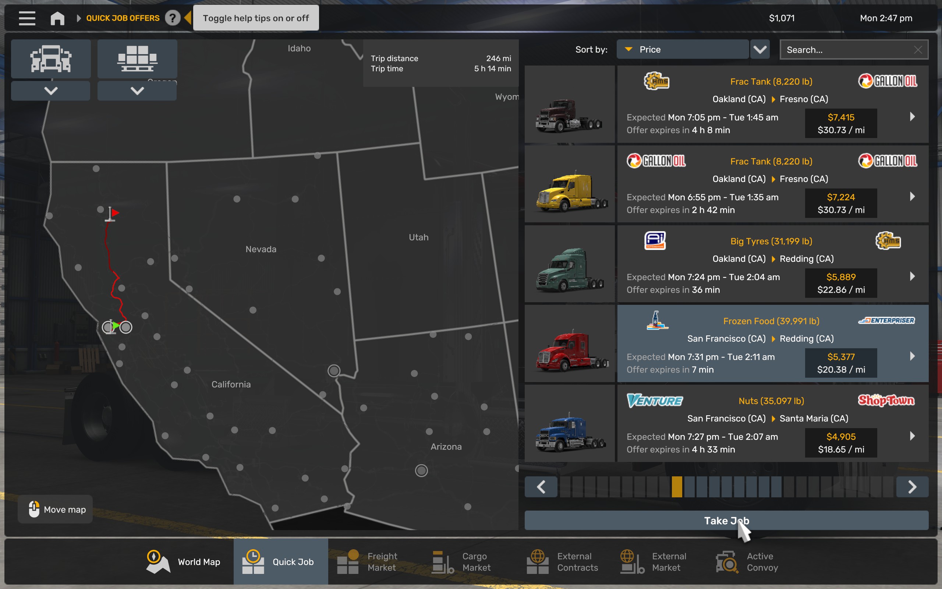942x589 pixels.
Task: Click the green truck thumbnail
Action: pos(570,264)
